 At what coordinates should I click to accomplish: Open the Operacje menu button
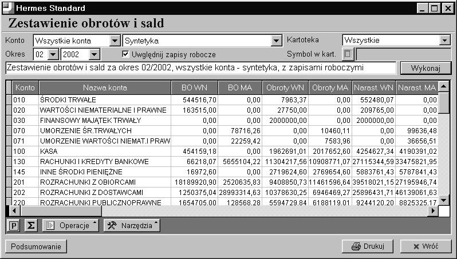(70, 225)
